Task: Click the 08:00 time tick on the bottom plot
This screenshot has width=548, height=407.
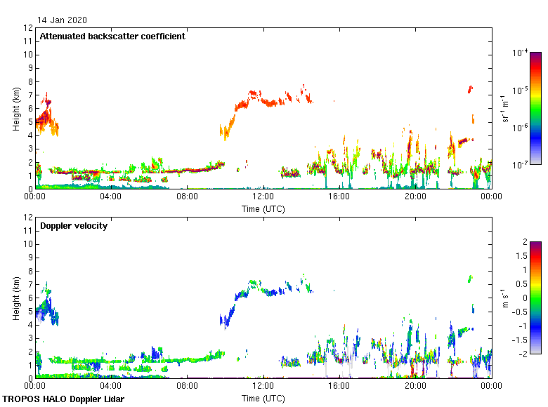Action: [x=187, y=387]
